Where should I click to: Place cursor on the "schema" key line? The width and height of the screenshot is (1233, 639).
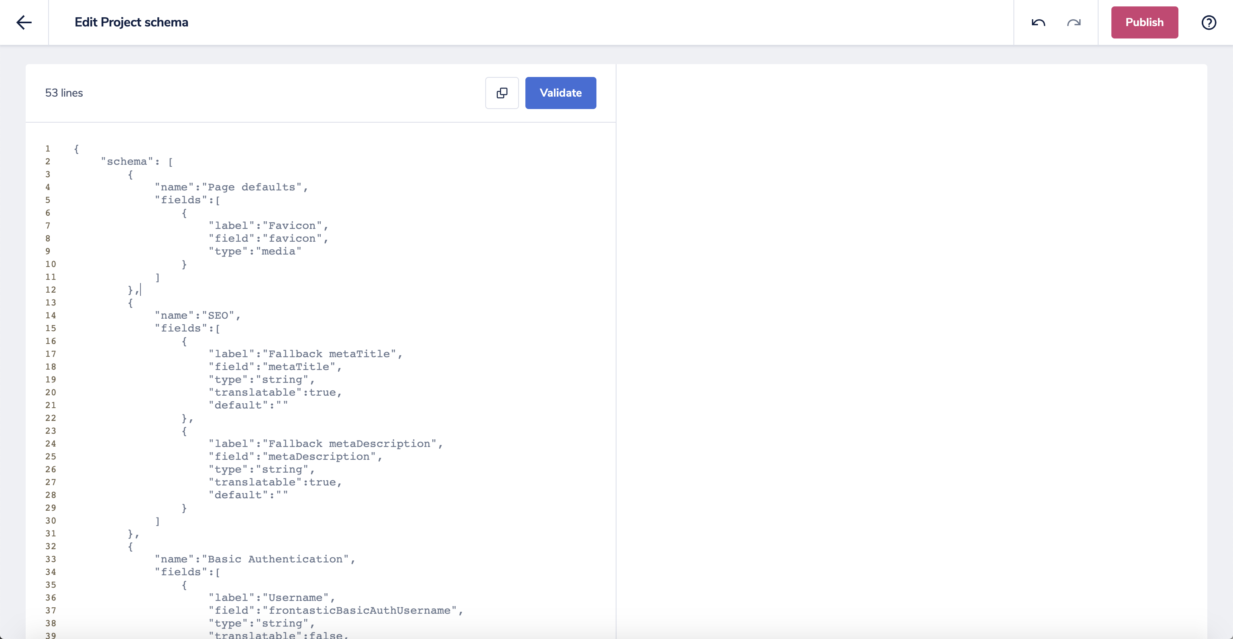[x=127, y=162]
